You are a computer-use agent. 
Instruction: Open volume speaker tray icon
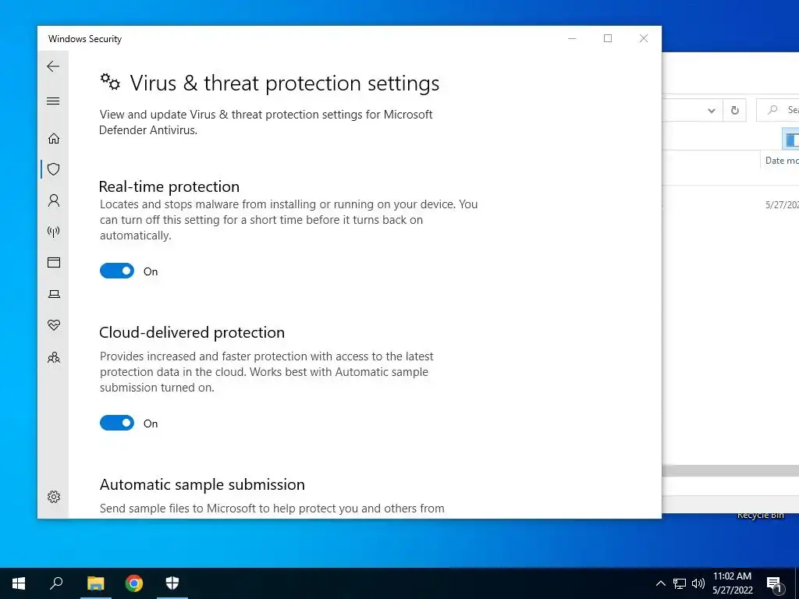coord(698,583)
